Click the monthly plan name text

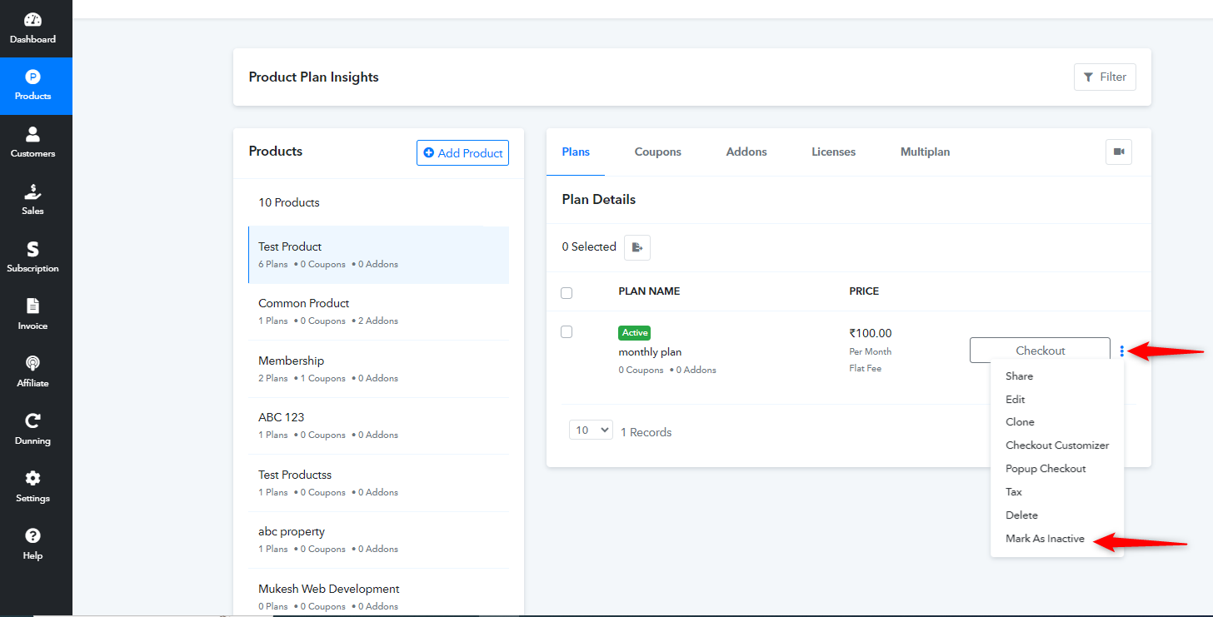(650, 352)
